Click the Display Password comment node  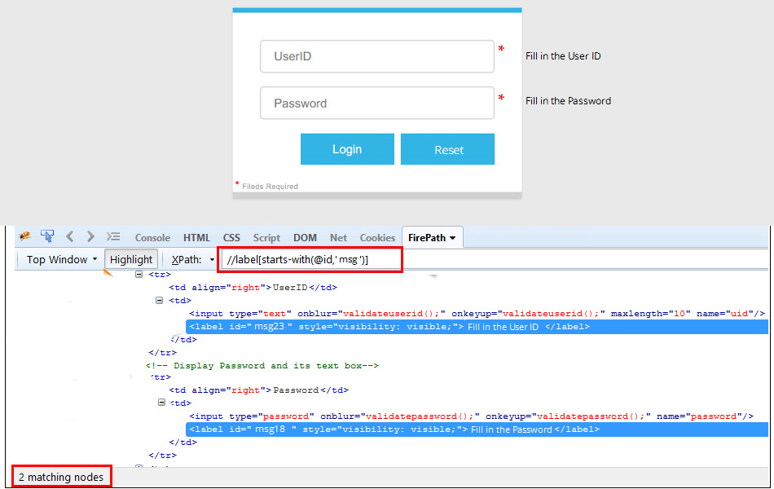pos(262,365)
